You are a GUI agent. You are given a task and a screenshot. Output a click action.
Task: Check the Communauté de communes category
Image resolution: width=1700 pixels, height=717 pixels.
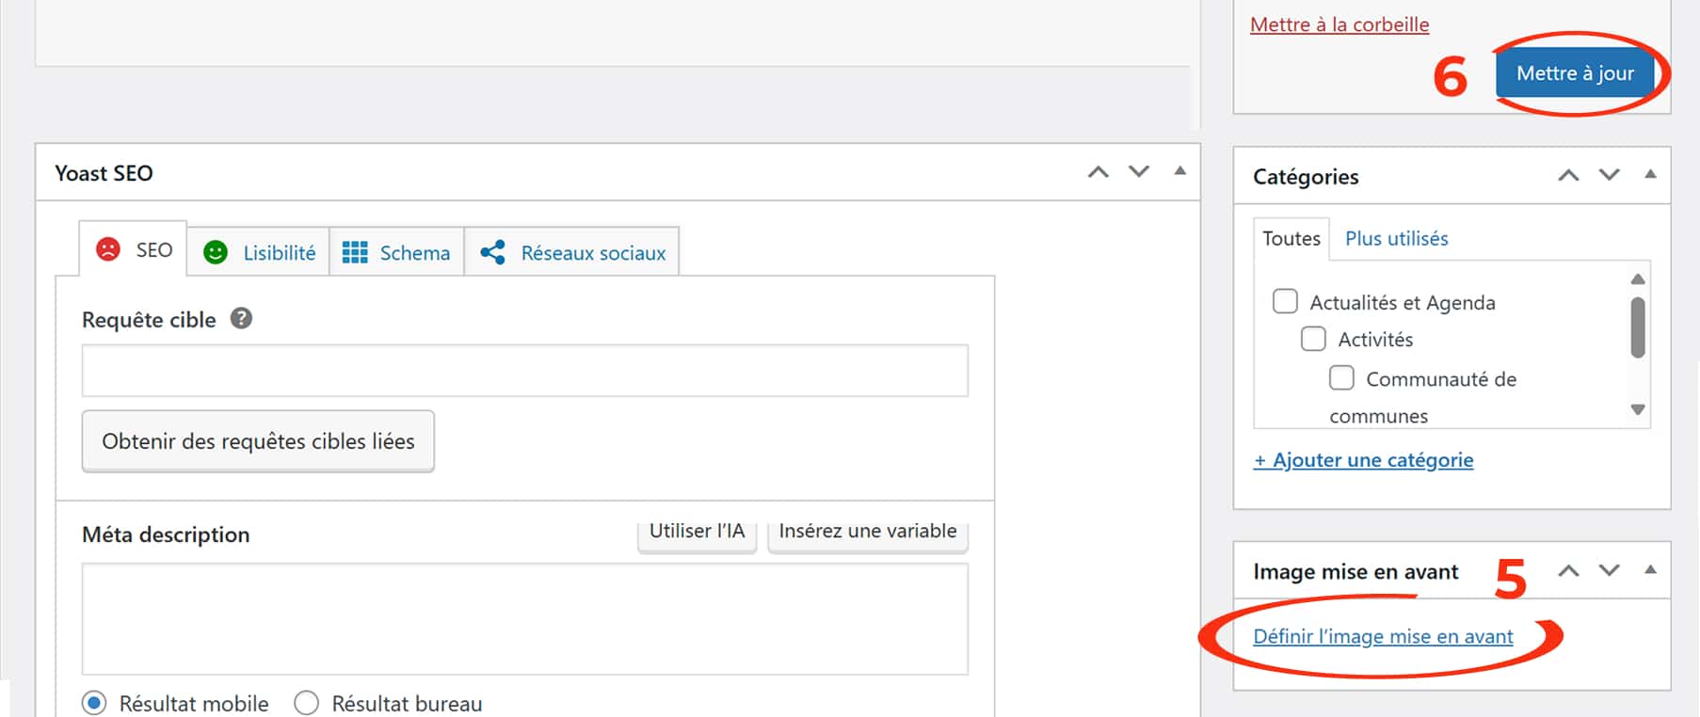point(1341,378)
